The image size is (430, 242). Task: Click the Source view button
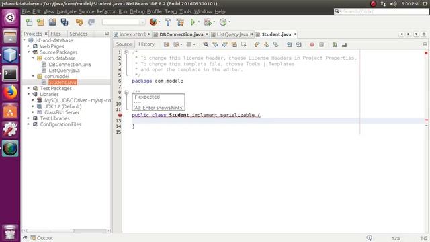124,44
